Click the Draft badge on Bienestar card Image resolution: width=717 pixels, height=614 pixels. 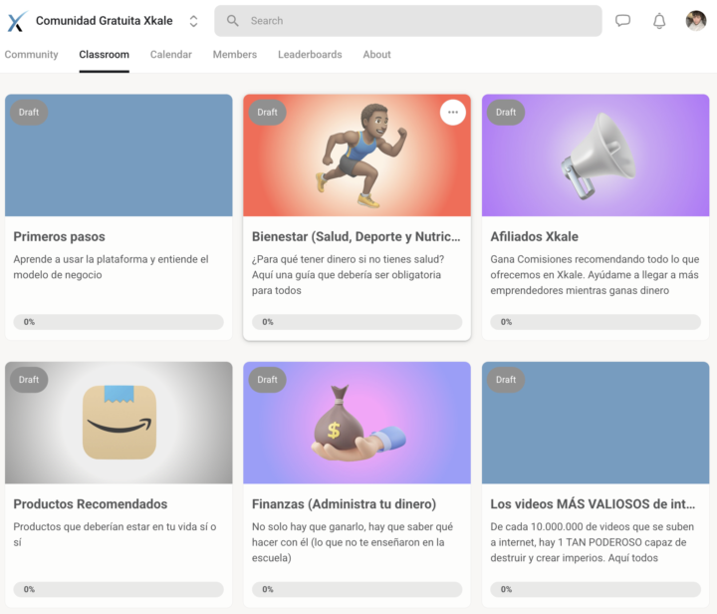pyautogui.click(x=267, y=112)
